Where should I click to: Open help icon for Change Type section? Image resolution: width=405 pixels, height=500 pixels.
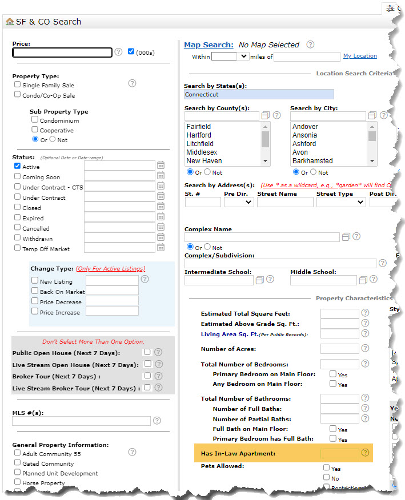[x=145, y=279]
